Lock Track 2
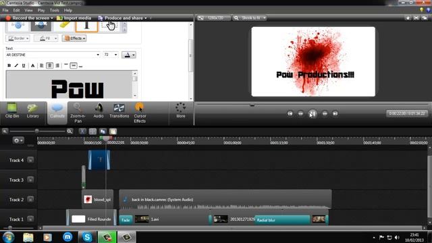This screenshot has width=432, height=243. tap(30, 199)
